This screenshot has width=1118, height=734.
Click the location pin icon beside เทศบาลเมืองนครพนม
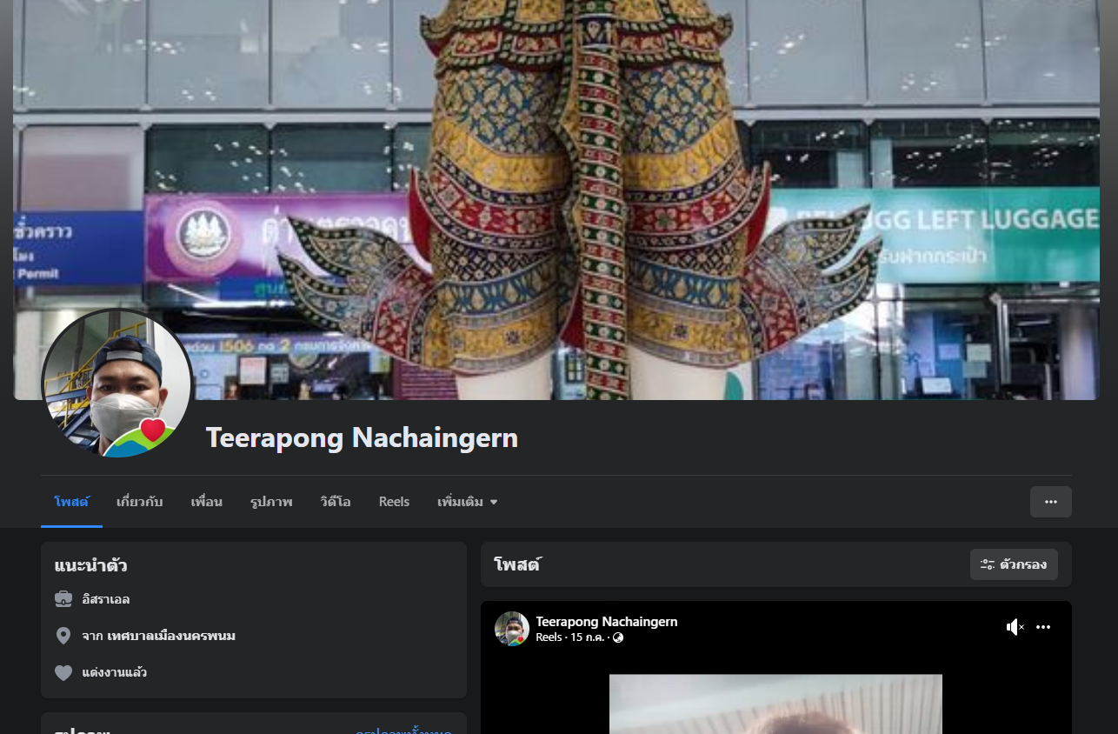(63, 636)
